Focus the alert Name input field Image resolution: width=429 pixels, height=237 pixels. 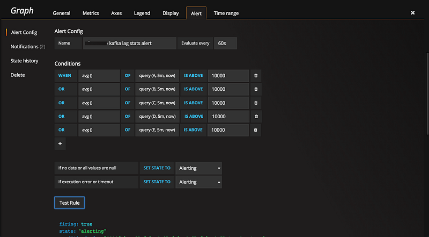tap(130, 44)
